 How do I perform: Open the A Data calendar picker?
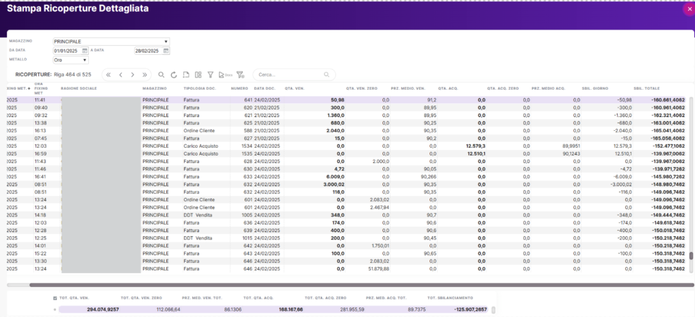pos(166,51)
